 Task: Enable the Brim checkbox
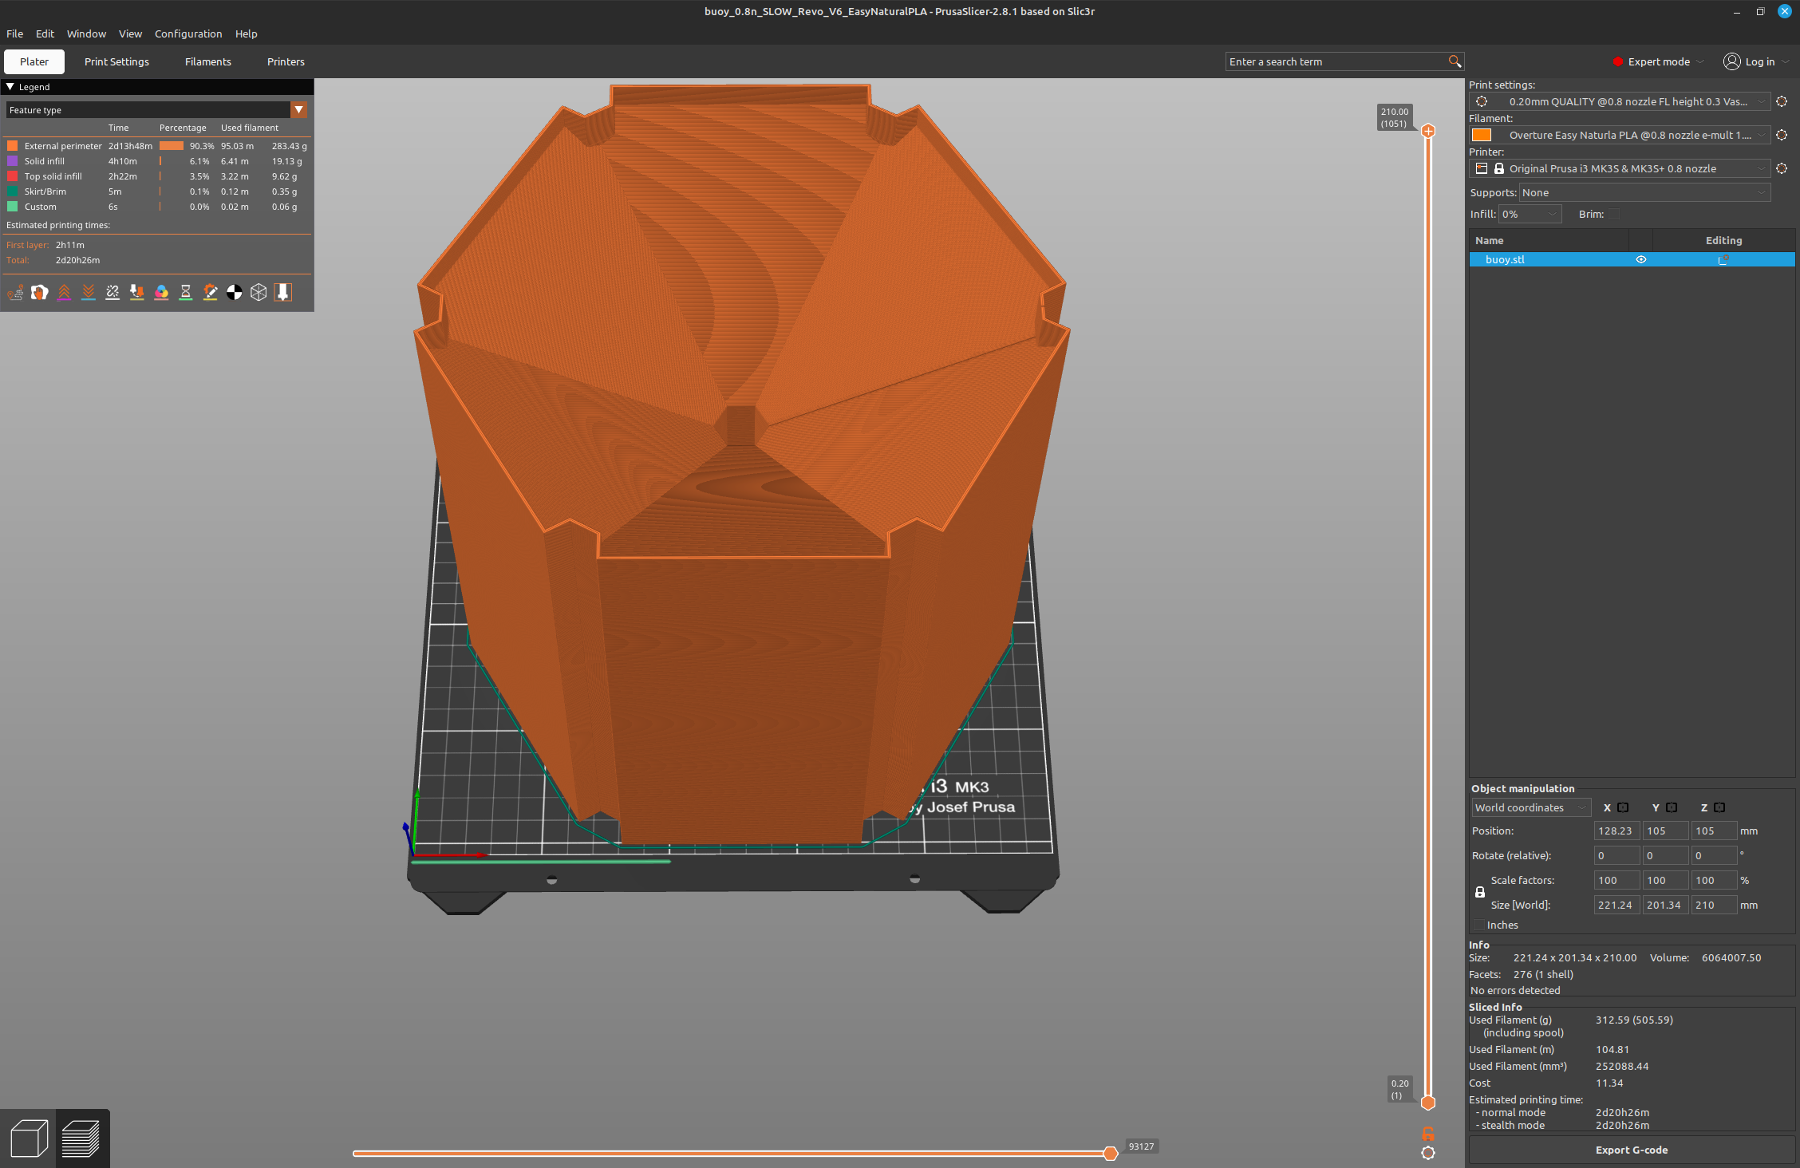click(x=1614, y=214)
